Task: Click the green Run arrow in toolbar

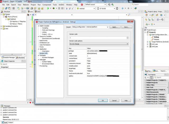Action: click(48, 8)
